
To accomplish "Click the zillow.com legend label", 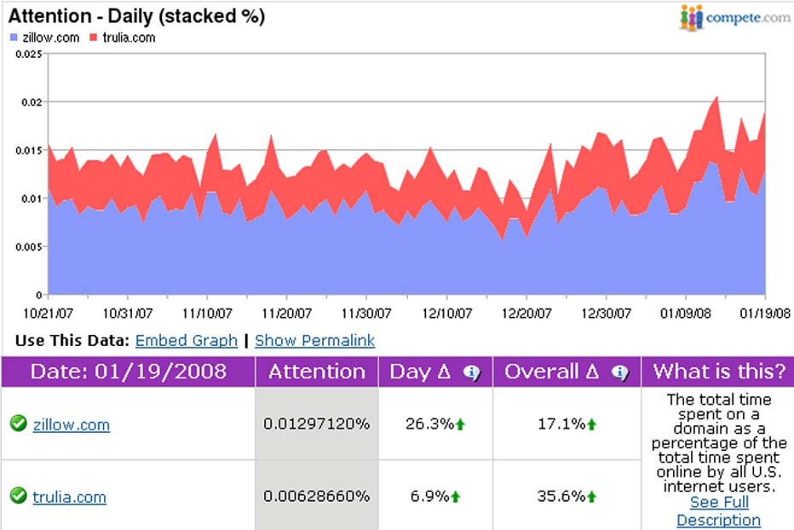I will [50, 38].
